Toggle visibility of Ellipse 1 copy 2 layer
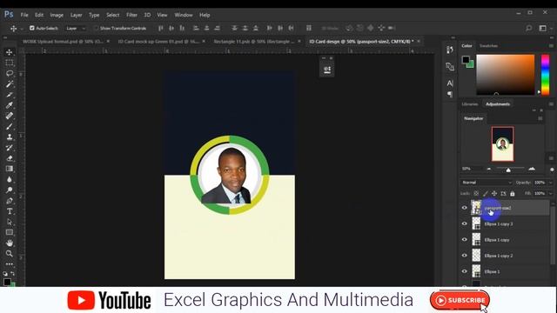This screenshot has height=313, width=557. (x=464, y=256)
